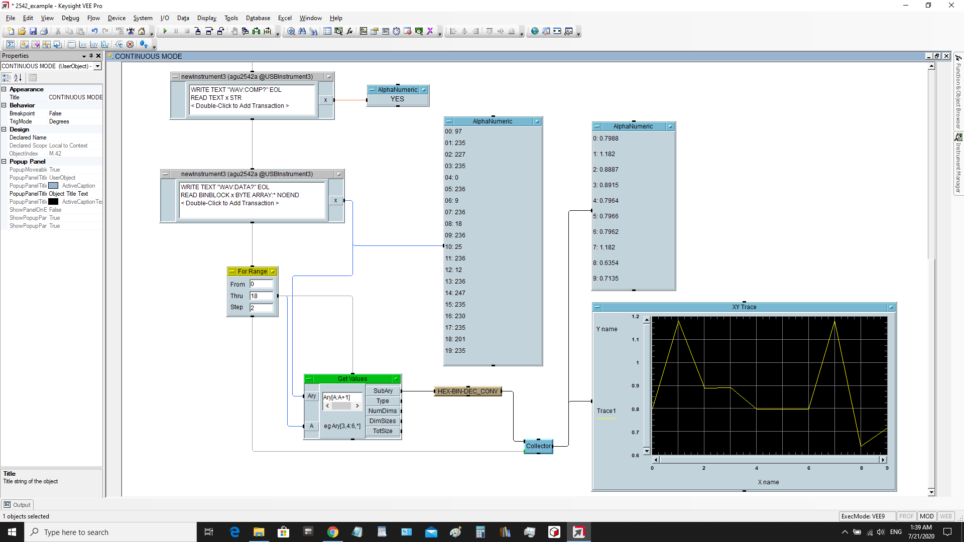The height and width of the screenshot is (542, 964).
Task: Click the ActiveCaption blue color swatch
Action: (x=53, y=186)
